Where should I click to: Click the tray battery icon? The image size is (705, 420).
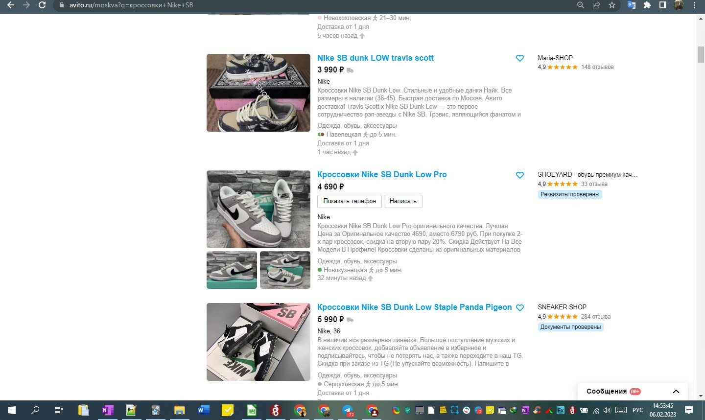584,410
